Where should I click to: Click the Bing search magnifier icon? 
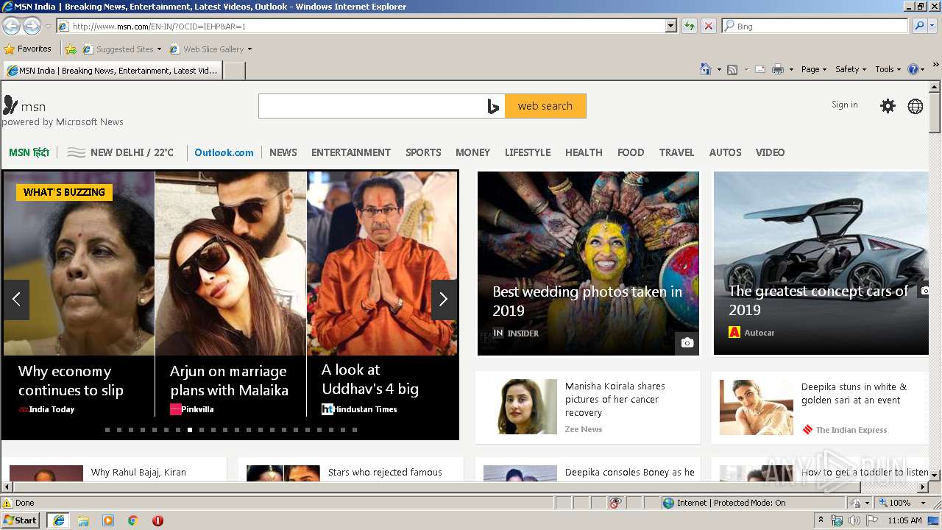tap(919, 26)
